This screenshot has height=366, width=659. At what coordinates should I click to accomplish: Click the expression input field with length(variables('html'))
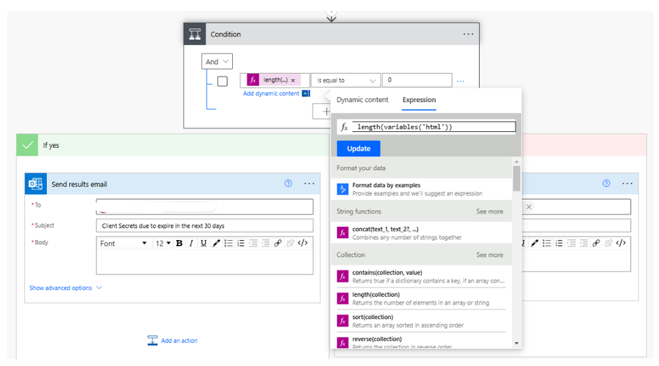pos(434,127)
